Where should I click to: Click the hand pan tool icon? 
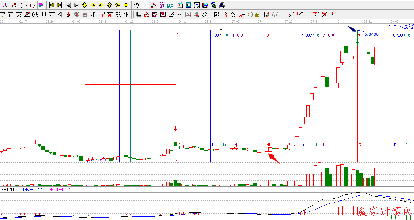(136, 5)
